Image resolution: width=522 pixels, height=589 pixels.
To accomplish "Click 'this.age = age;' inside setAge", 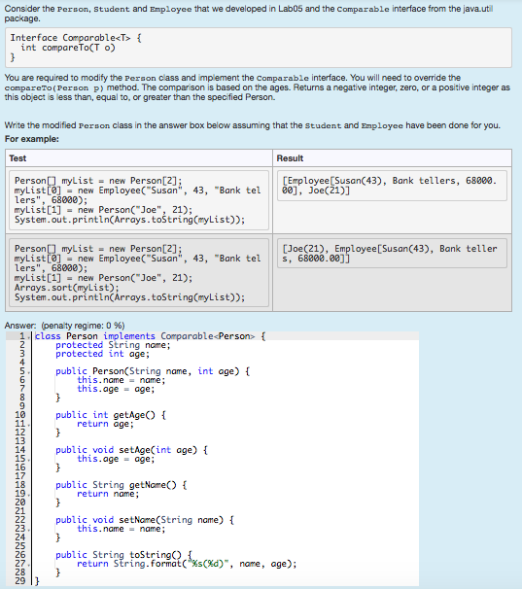I will 116,459.
